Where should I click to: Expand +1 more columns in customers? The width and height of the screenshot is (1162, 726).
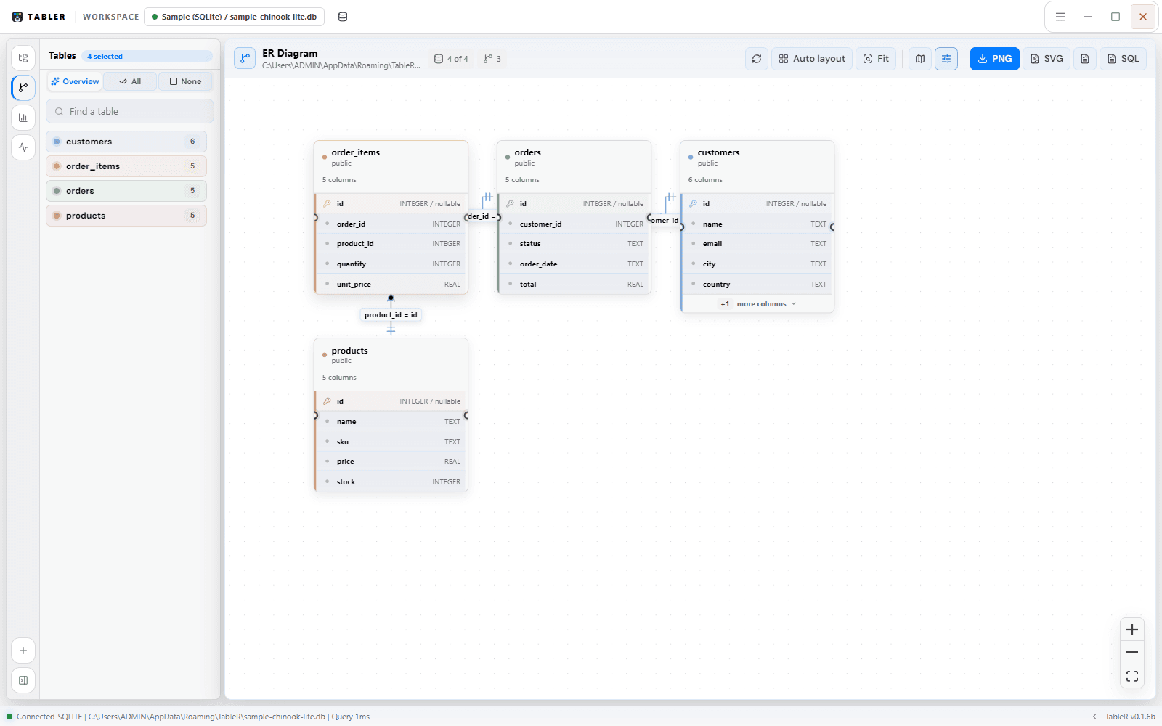pos(757,304)
